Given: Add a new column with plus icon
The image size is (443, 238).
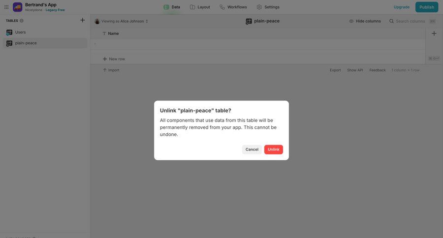Looking at the screenshot, I should 434,33.
